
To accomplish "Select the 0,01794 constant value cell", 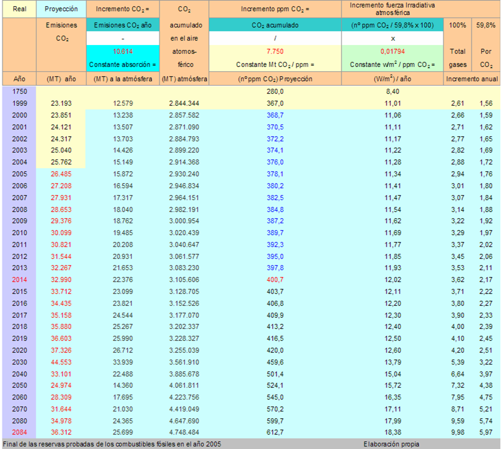I will [x=392, y=51].
